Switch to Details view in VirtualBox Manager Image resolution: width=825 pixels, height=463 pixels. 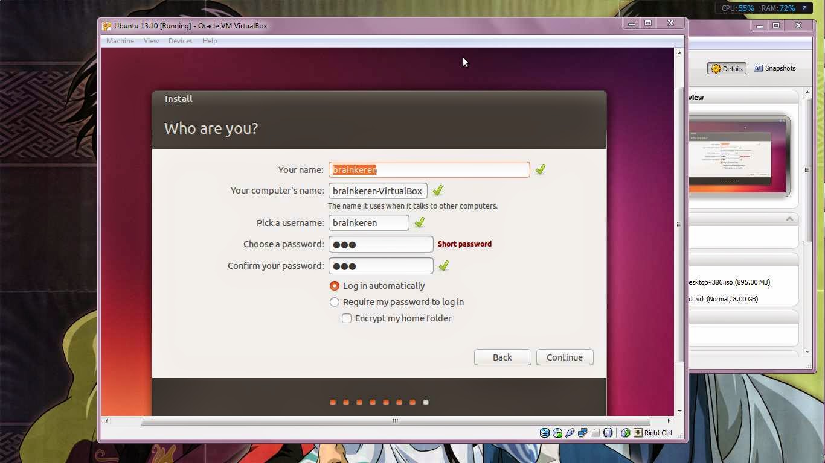[x=727, y=69]
